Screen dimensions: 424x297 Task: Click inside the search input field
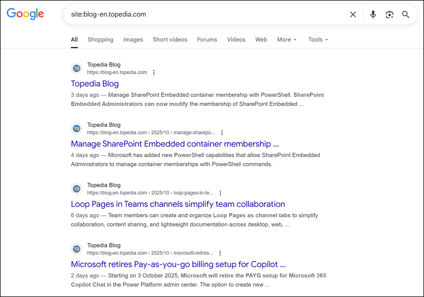(204, 14)
